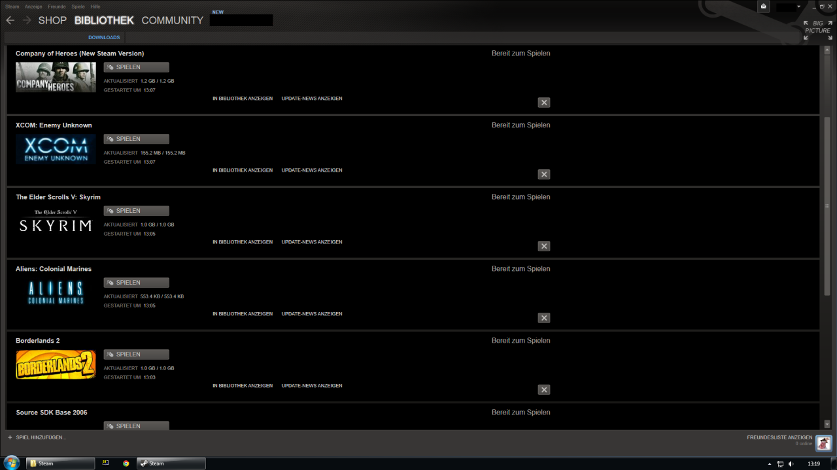Show XCOM: Enemy Unknown in library
Viewport: 837px width, 470px height.
pos(243,170)
